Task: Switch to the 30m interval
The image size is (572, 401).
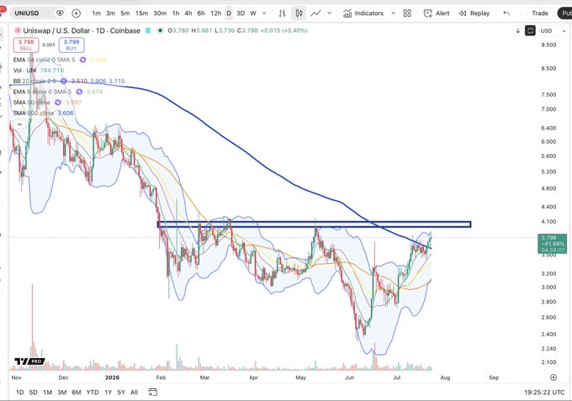Action: click(x=160, y=13)
